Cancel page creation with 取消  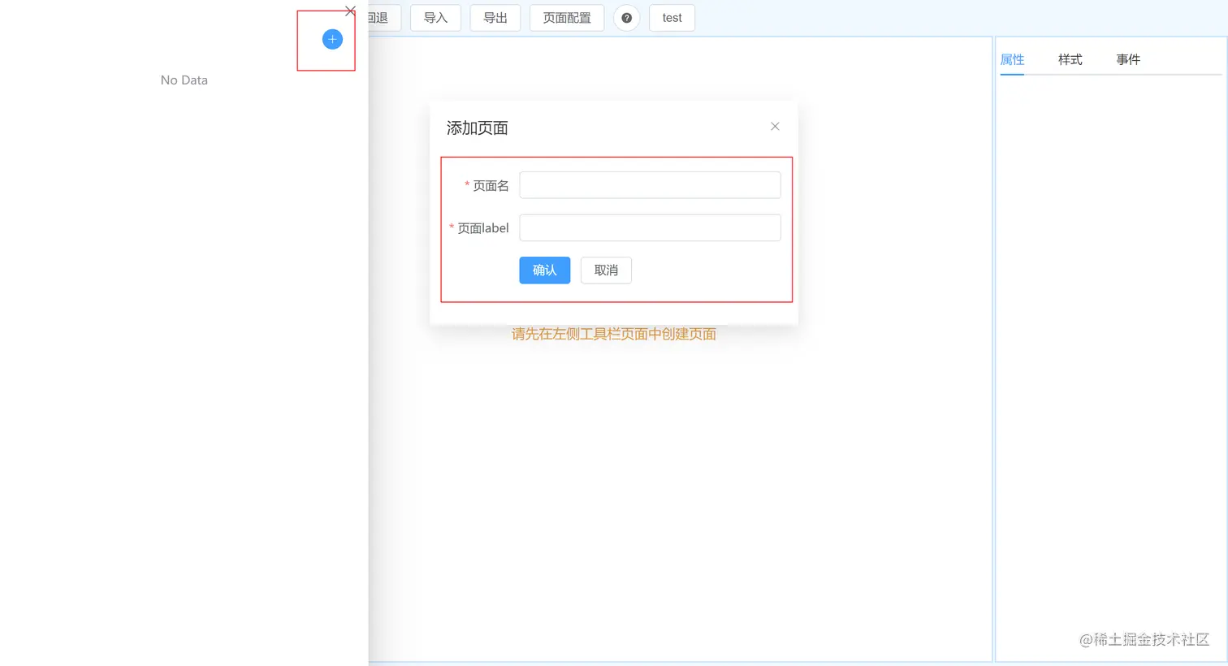click(605, 270)
